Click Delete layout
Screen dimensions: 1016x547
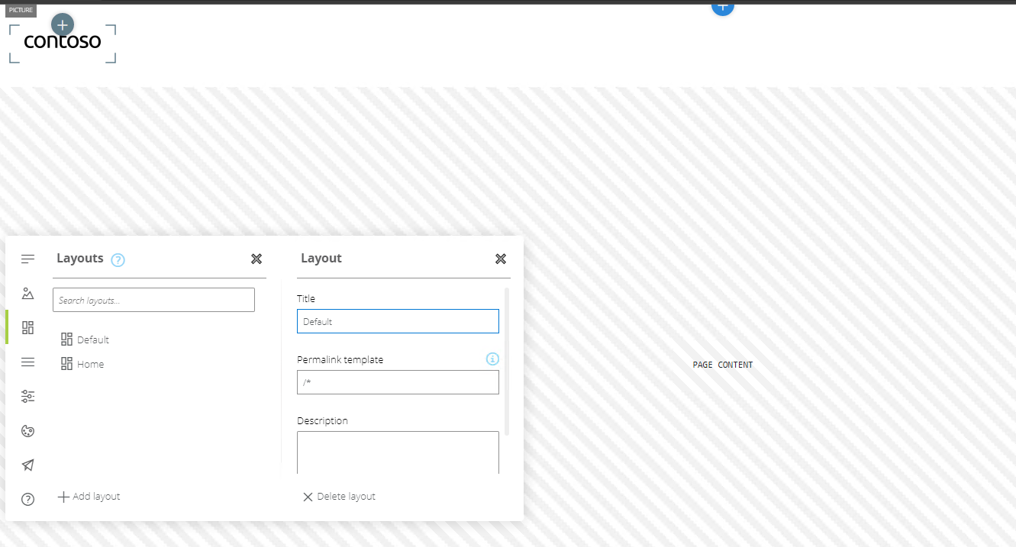pyautogui.click(x=339, y=496)
